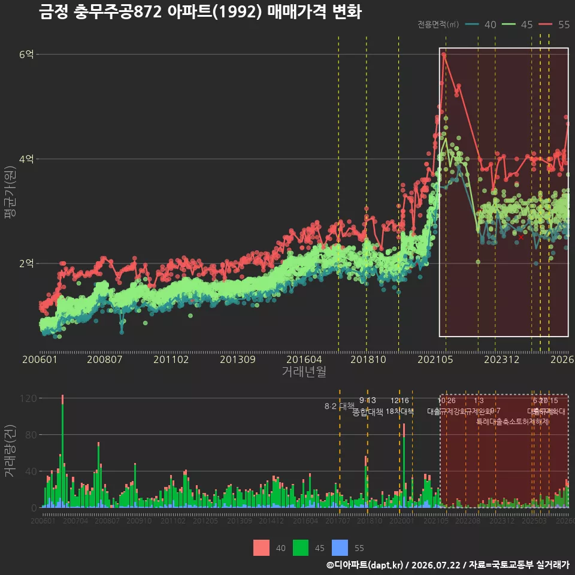Click '200704' on the volume chart axis

coord(75,520)
